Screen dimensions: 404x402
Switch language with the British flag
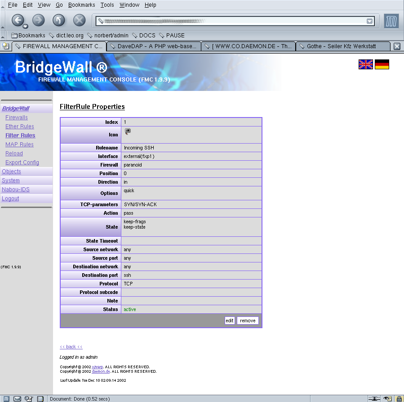366,64
